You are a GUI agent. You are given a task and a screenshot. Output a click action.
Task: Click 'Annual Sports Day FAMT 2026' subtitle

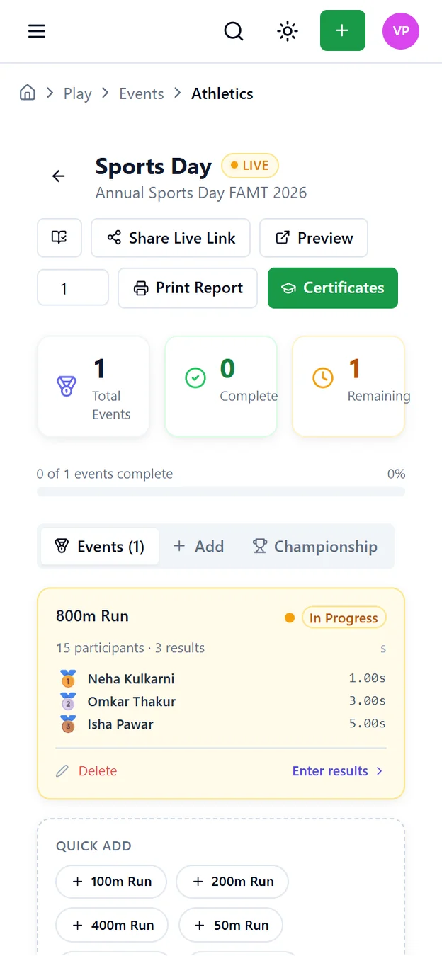[201, 193]
